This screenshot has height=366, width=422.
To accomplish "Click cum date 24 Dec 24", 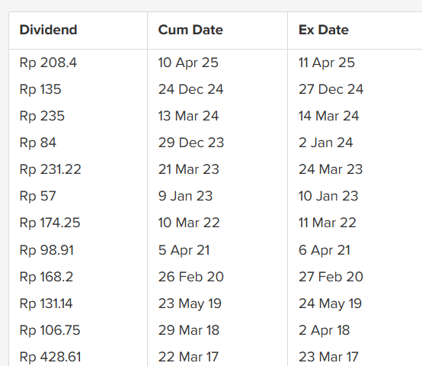I will coord(191,89).
